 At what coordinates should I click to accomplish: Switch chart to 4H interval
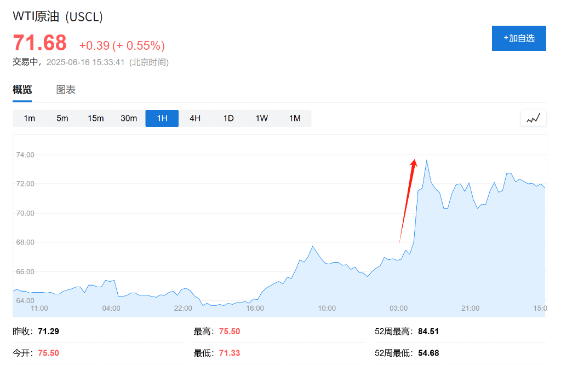pos(195,118)
